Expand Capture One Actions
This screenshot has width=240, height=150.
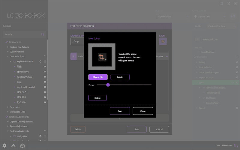tap(8, 47)
